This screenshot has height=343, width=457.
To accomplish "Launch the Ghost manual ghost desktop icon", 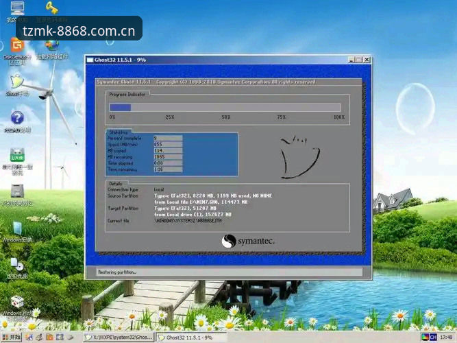I will 17,82.
